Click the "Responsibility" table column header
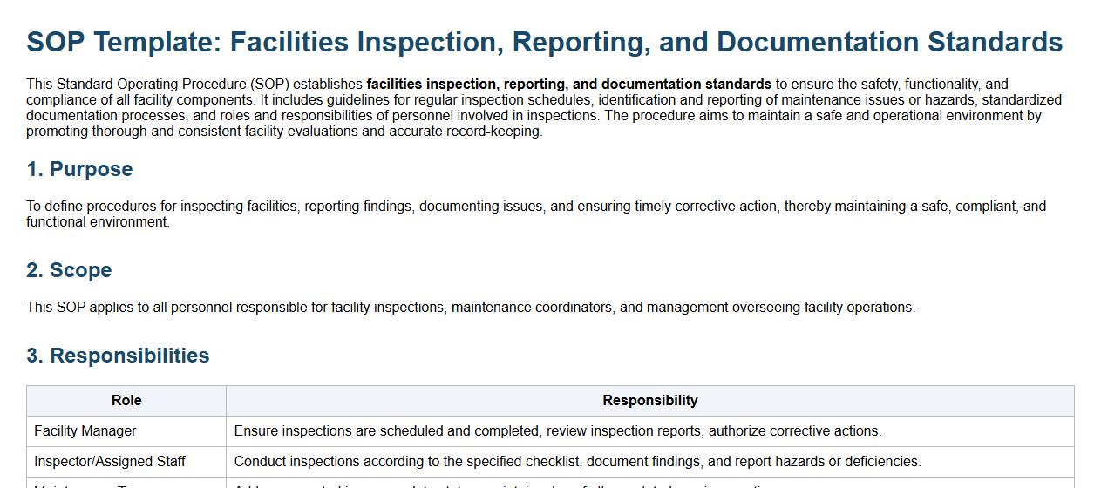 click(x=649, y=401)
